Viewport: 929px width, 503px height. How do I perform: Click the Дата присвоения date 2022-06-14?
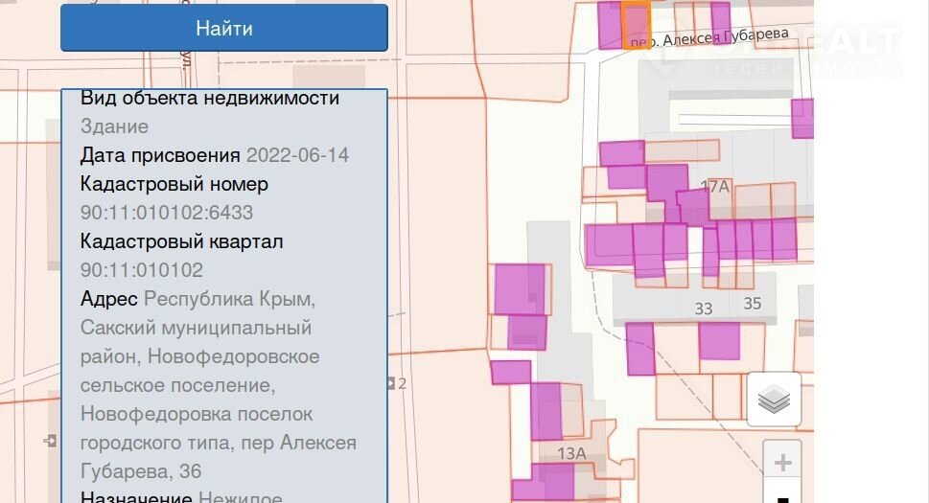(297, 155)
